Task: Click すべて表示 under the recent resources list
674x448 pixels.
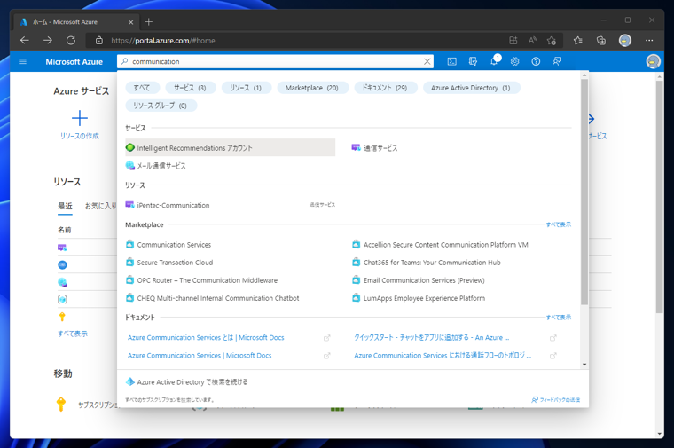Action: 73,334
